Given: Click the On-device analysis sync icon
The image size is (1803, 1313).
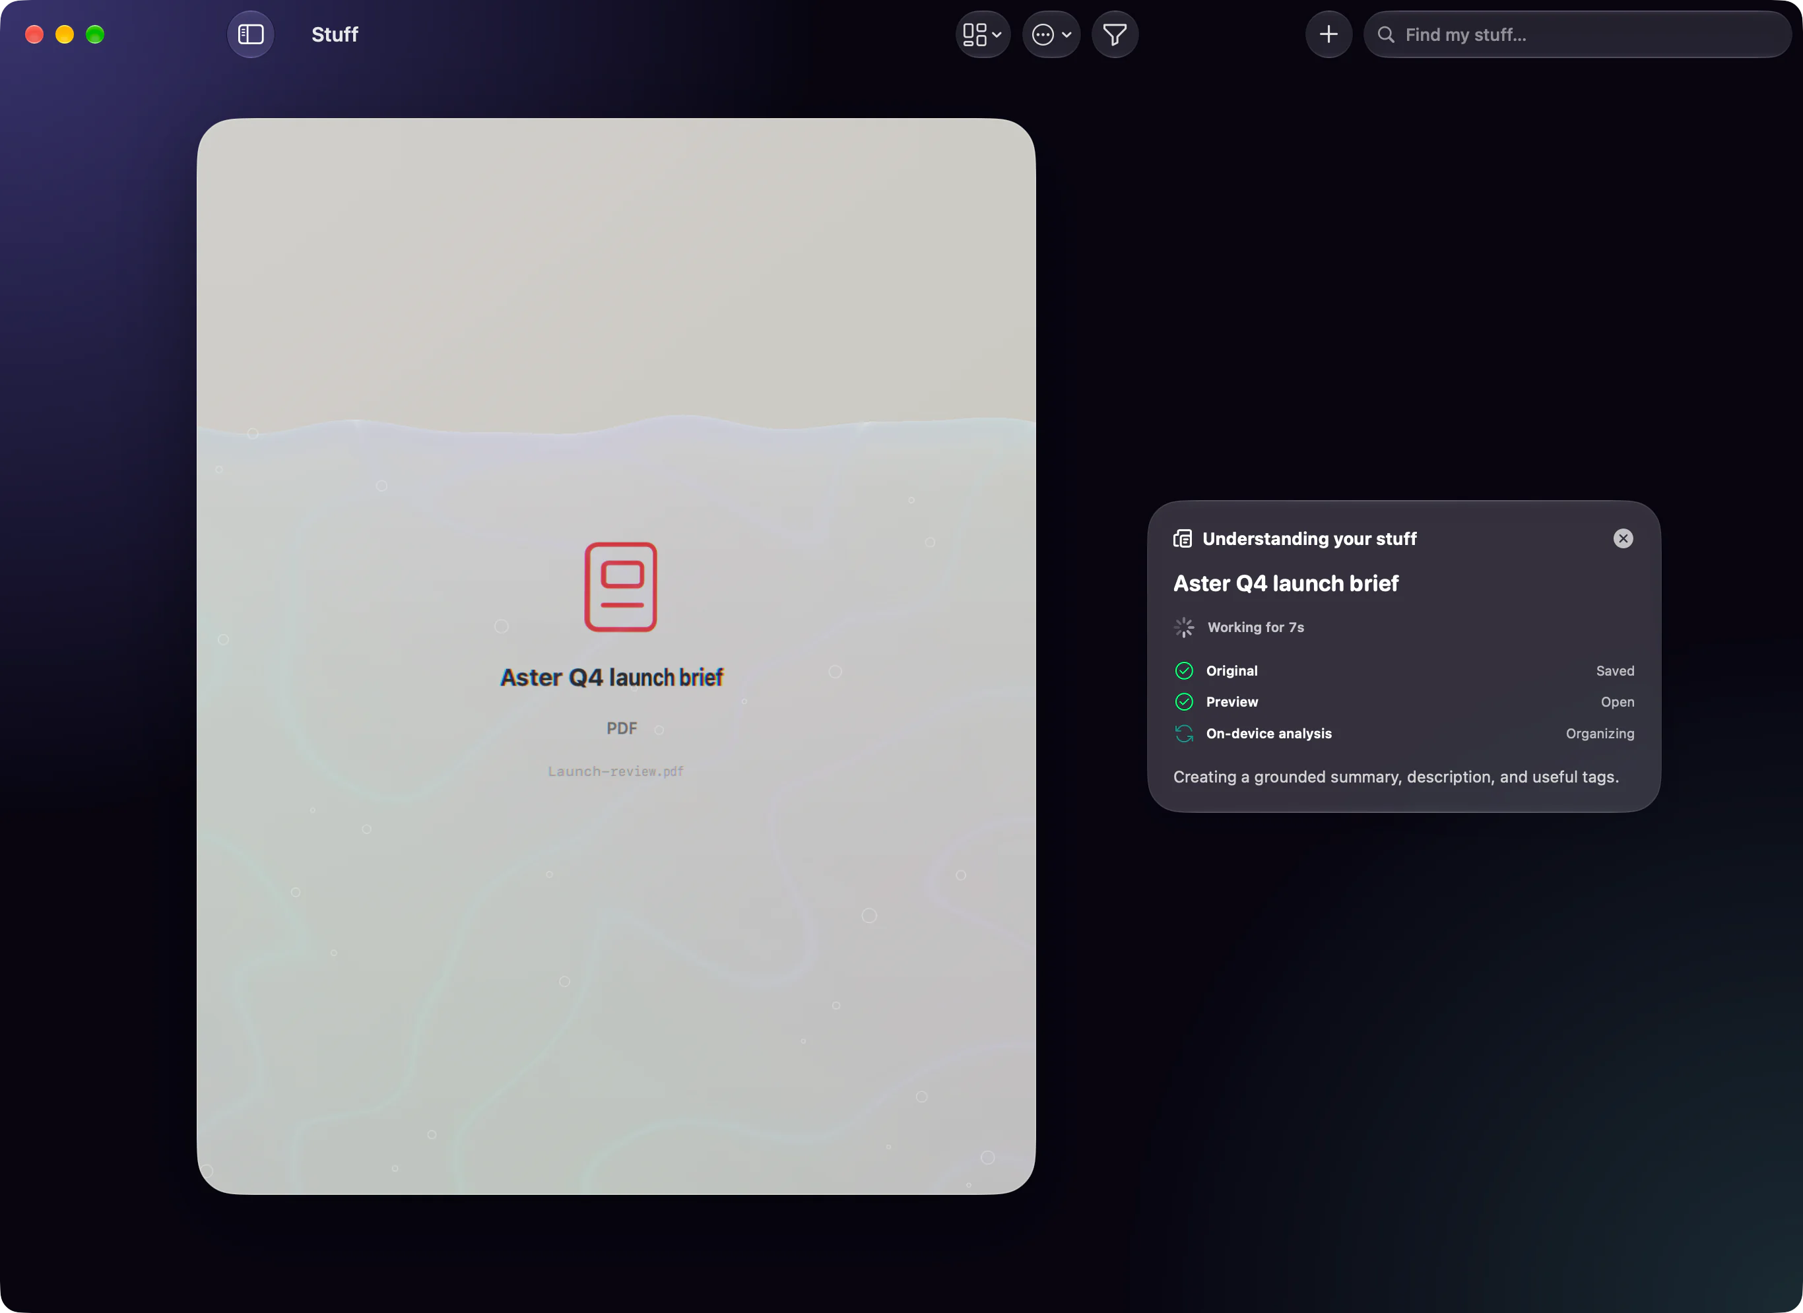Looking at the screenshot, I should (x=1184, y=733).
